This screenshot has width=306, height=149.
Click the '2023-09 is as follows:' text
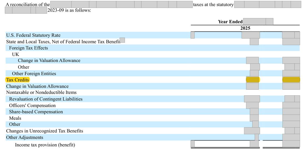pos(69,10)
